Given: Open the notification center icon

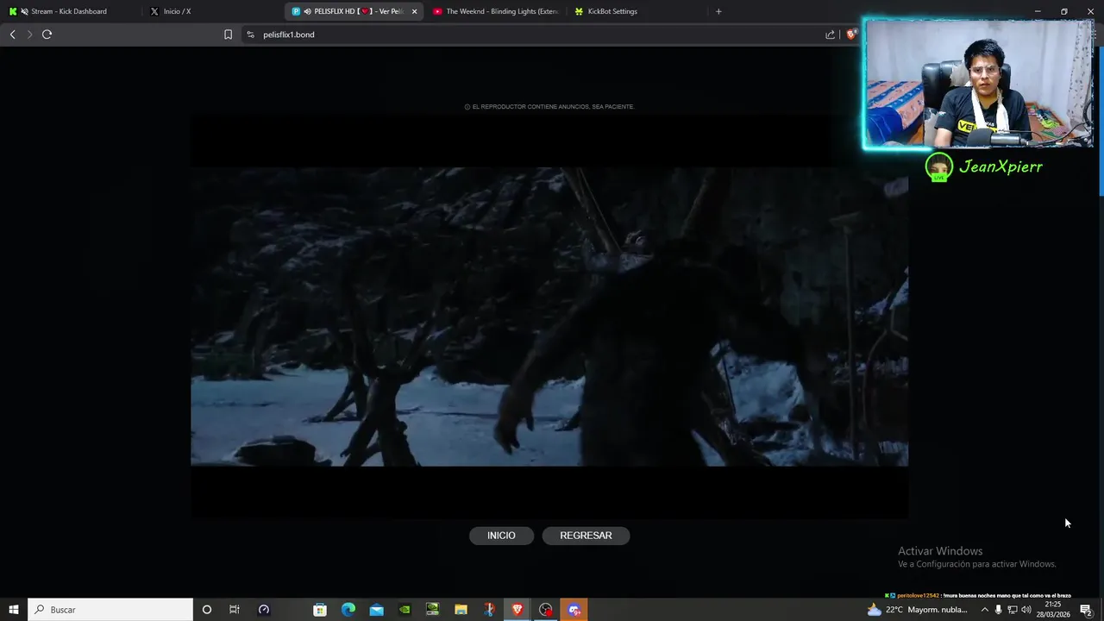Looking at the screenshot, I should [1086, 610].
